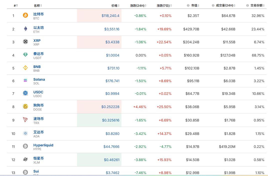
Task: Click Tether price $1.0004
Action: 113,55
